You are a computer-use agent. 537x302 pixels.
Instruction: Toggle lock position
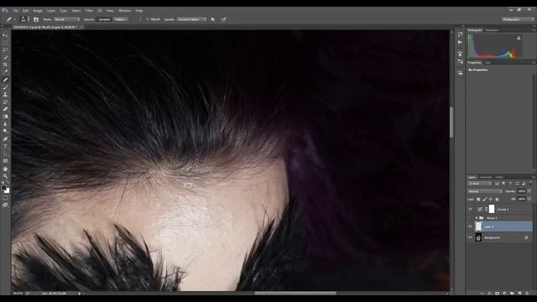point(491,200)
